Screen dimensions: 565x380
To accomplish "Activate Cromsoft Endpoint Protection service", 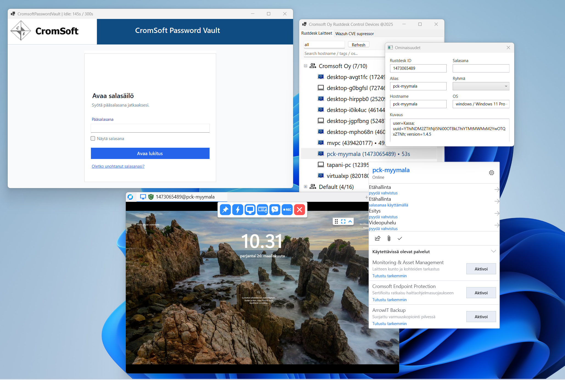I will [481, 293].
